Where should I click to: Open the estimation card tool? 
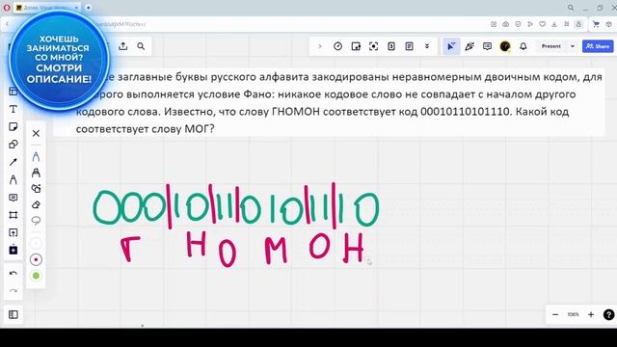coord(391,46)
